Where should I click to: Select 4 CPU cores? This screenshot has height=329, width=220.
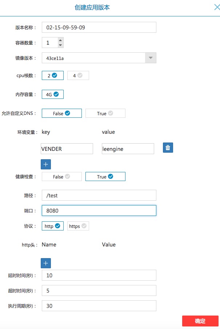point(78,75)
